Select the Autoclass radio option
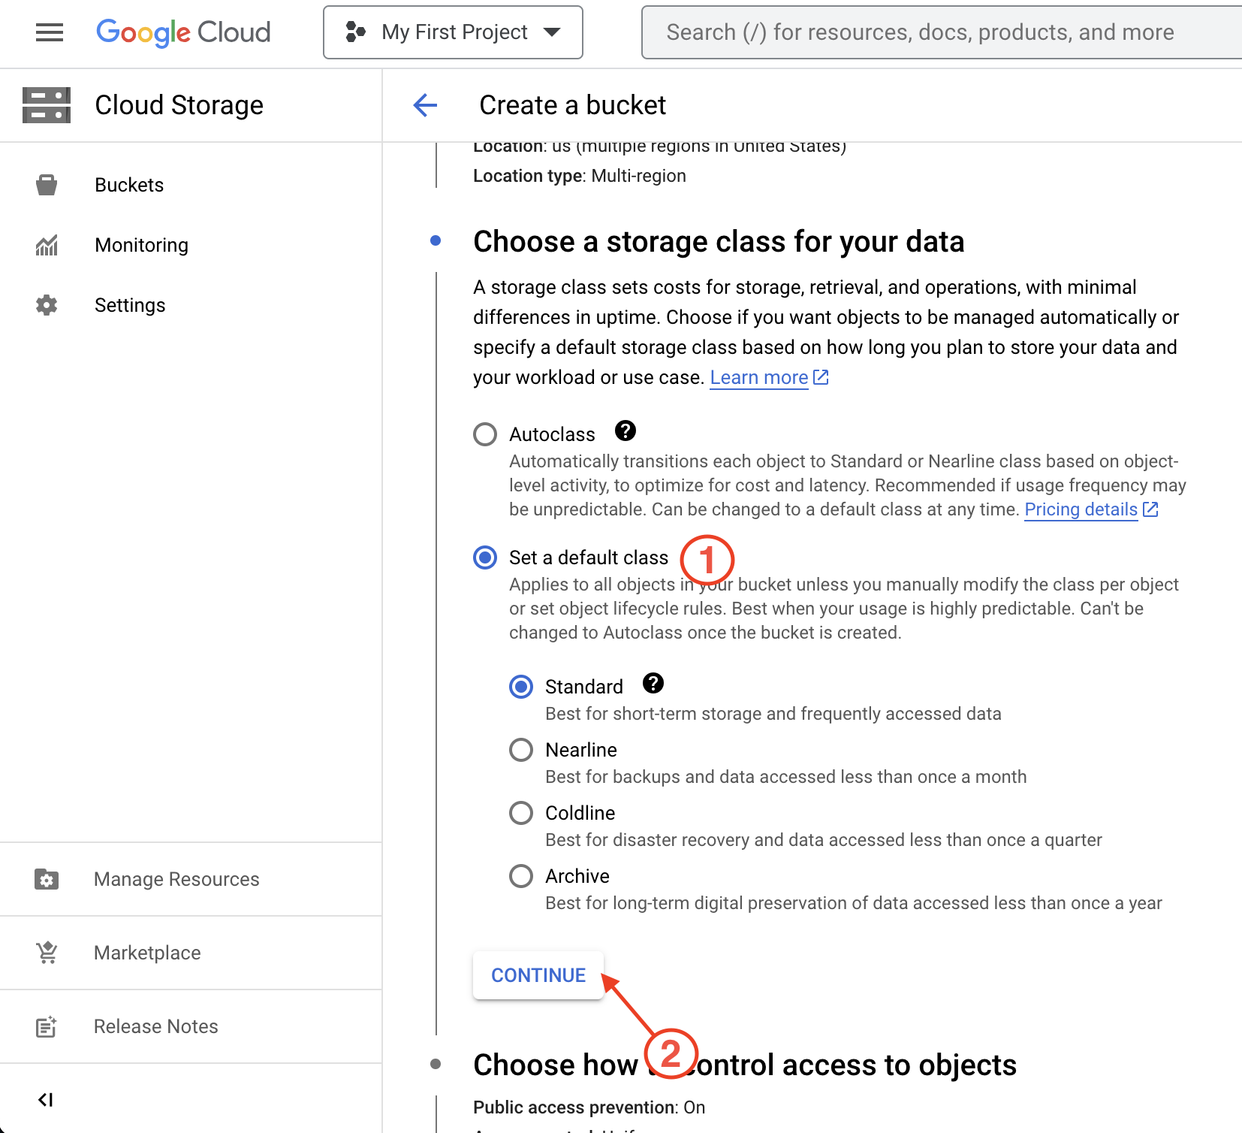 pyautogui.click(x=485, y=434)
